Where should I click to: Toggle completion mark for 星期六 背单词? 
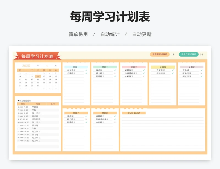(x=86, y=116)
